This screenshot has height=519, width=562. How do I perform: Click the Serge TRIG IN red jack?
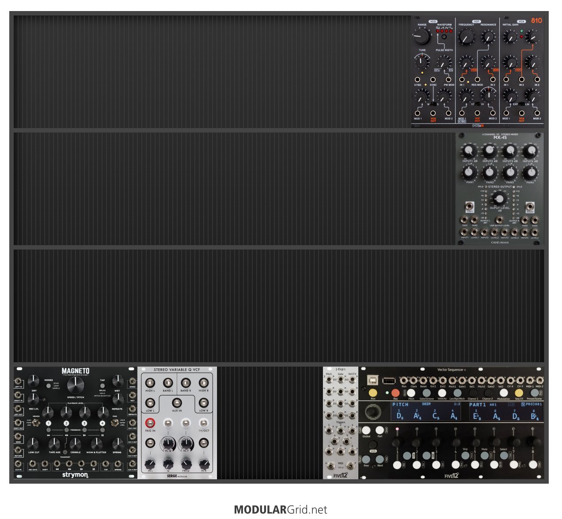(150, 423)
